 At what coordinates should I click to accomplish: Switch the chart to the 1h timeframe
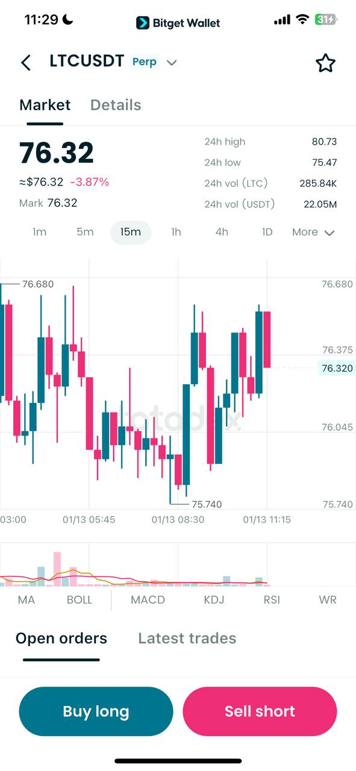pyautogui.click(x=176, y=232)
